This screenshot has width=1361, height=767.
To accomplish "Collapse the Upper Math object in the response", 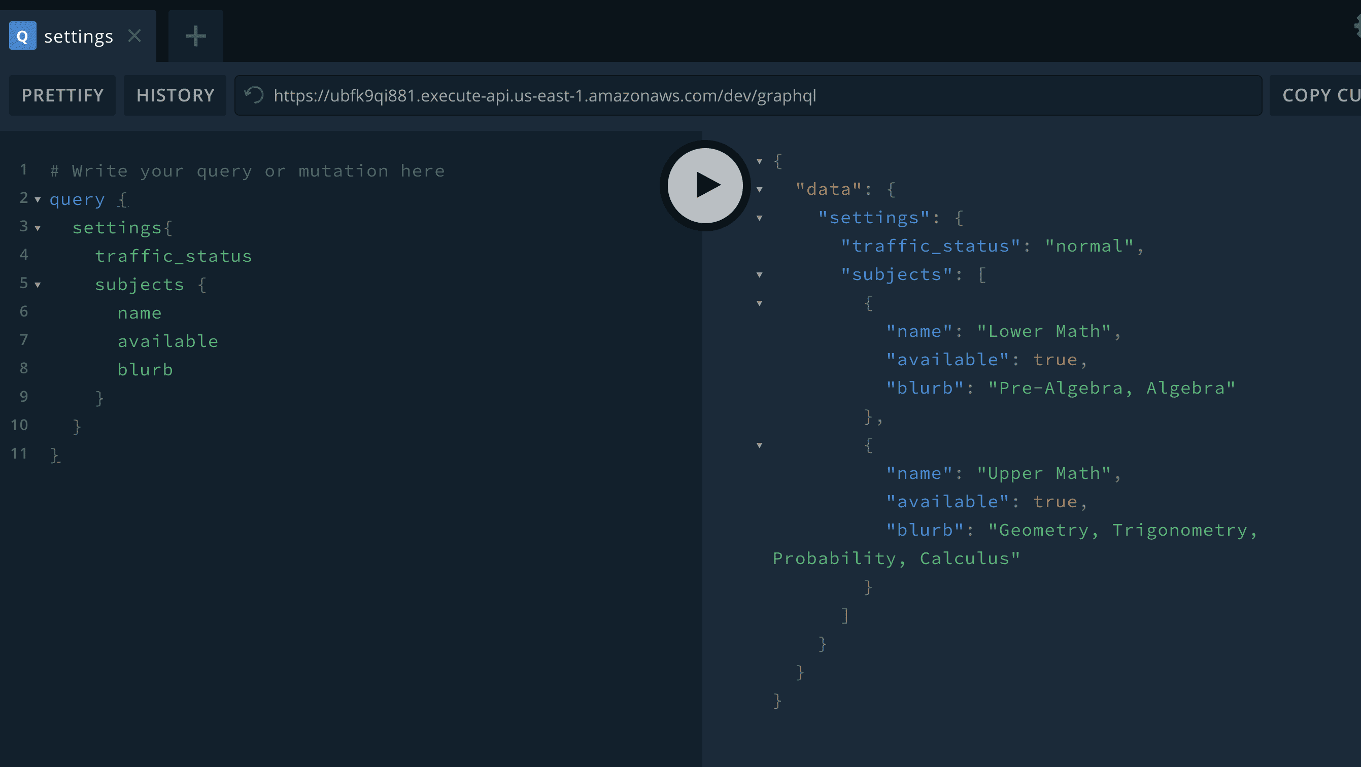I will click(x=759, y=445).
